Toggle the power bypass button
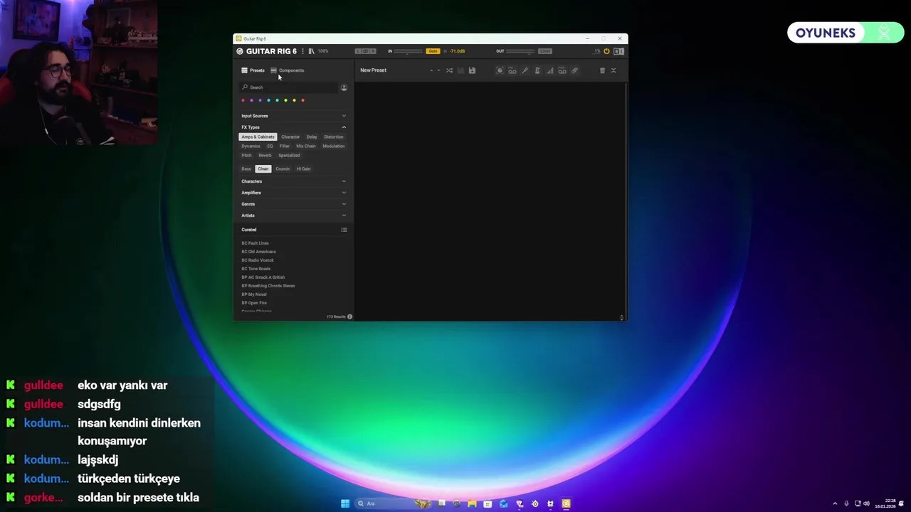 pos(606,51)
